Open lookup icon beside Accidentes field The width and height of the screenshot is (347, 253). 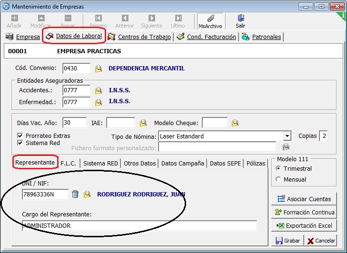click(98, 90)
